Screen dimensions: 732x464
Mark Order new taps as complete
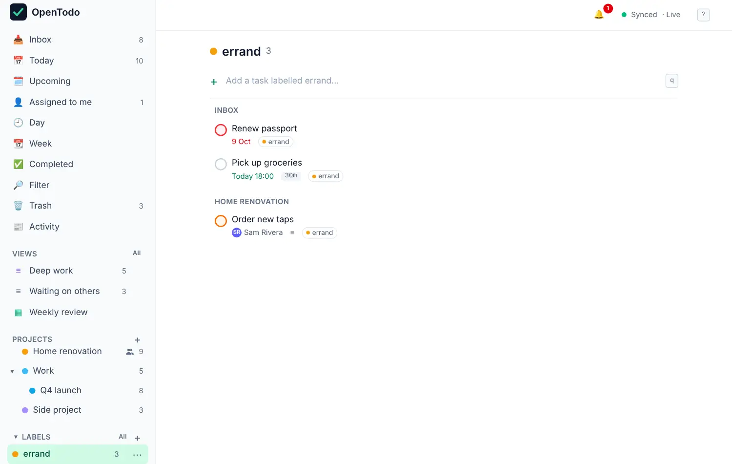[221, 221]
